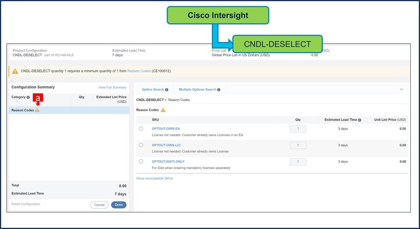Click 'part of HCI-M6-MLB' text
The height and width of the screenshot is (229, 420).
click(x=59, y=55)
